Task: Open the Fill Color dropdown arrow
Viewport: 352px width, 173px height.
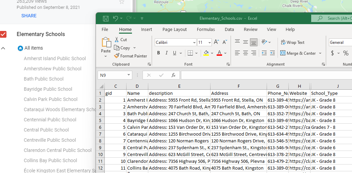Action: tap(212, 53)
